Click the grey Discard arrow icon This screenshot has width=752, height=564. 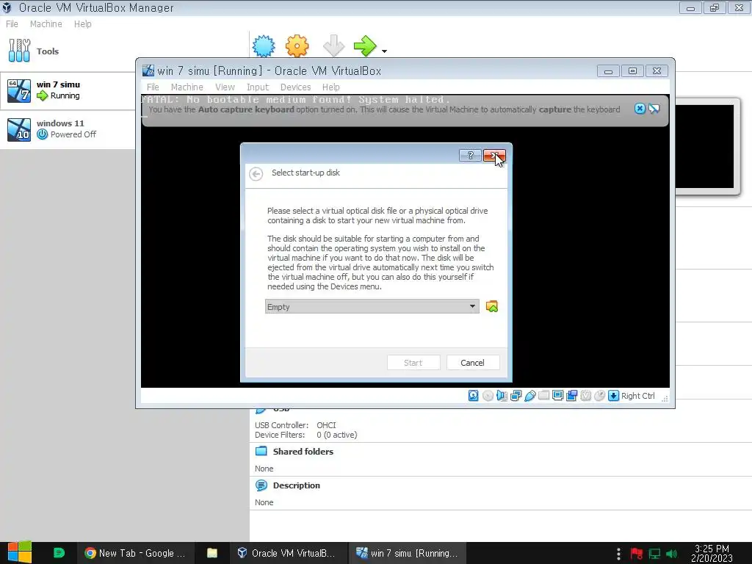[333, 46]
